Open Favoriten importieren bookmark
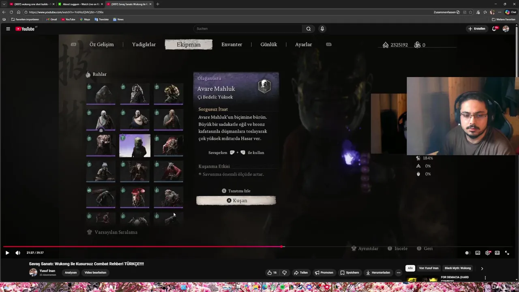 25,19
